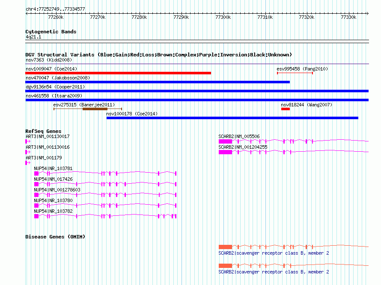Click the chr4:77252749..77334577 coordinate label

coord(55,9)
